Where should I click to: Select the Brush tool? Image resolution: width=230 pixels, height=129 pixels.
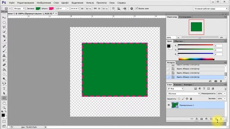tap(4, 51)
